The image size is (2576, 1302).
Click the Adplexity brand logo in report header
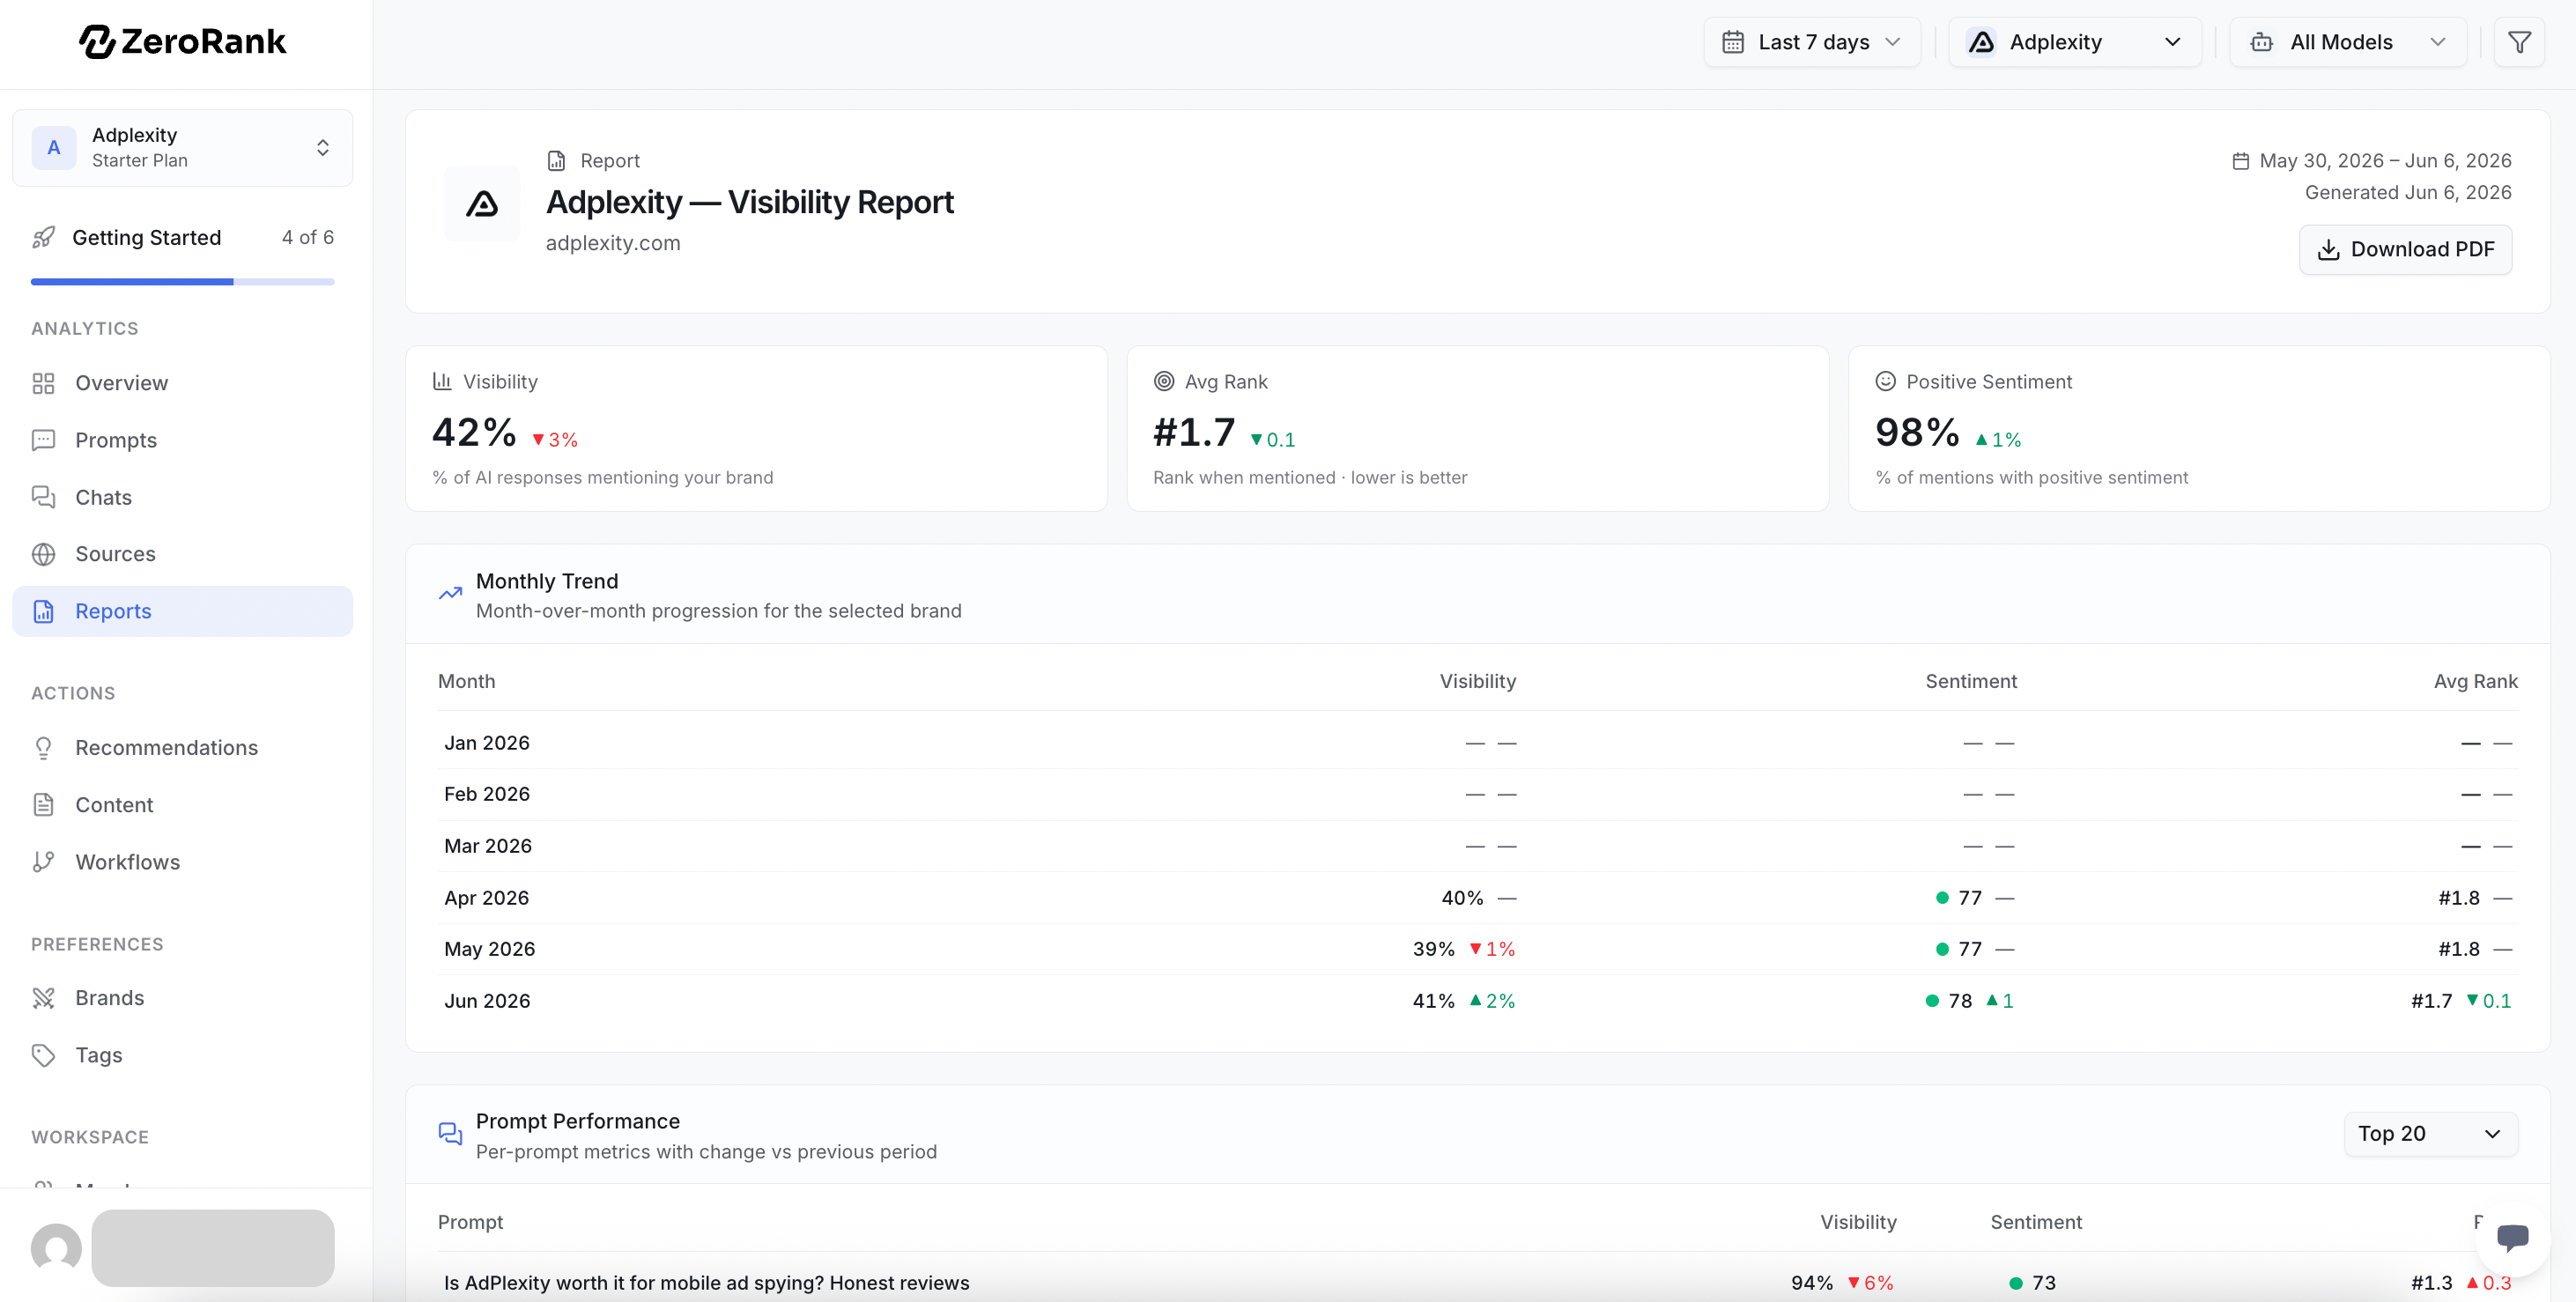[482, 203]
